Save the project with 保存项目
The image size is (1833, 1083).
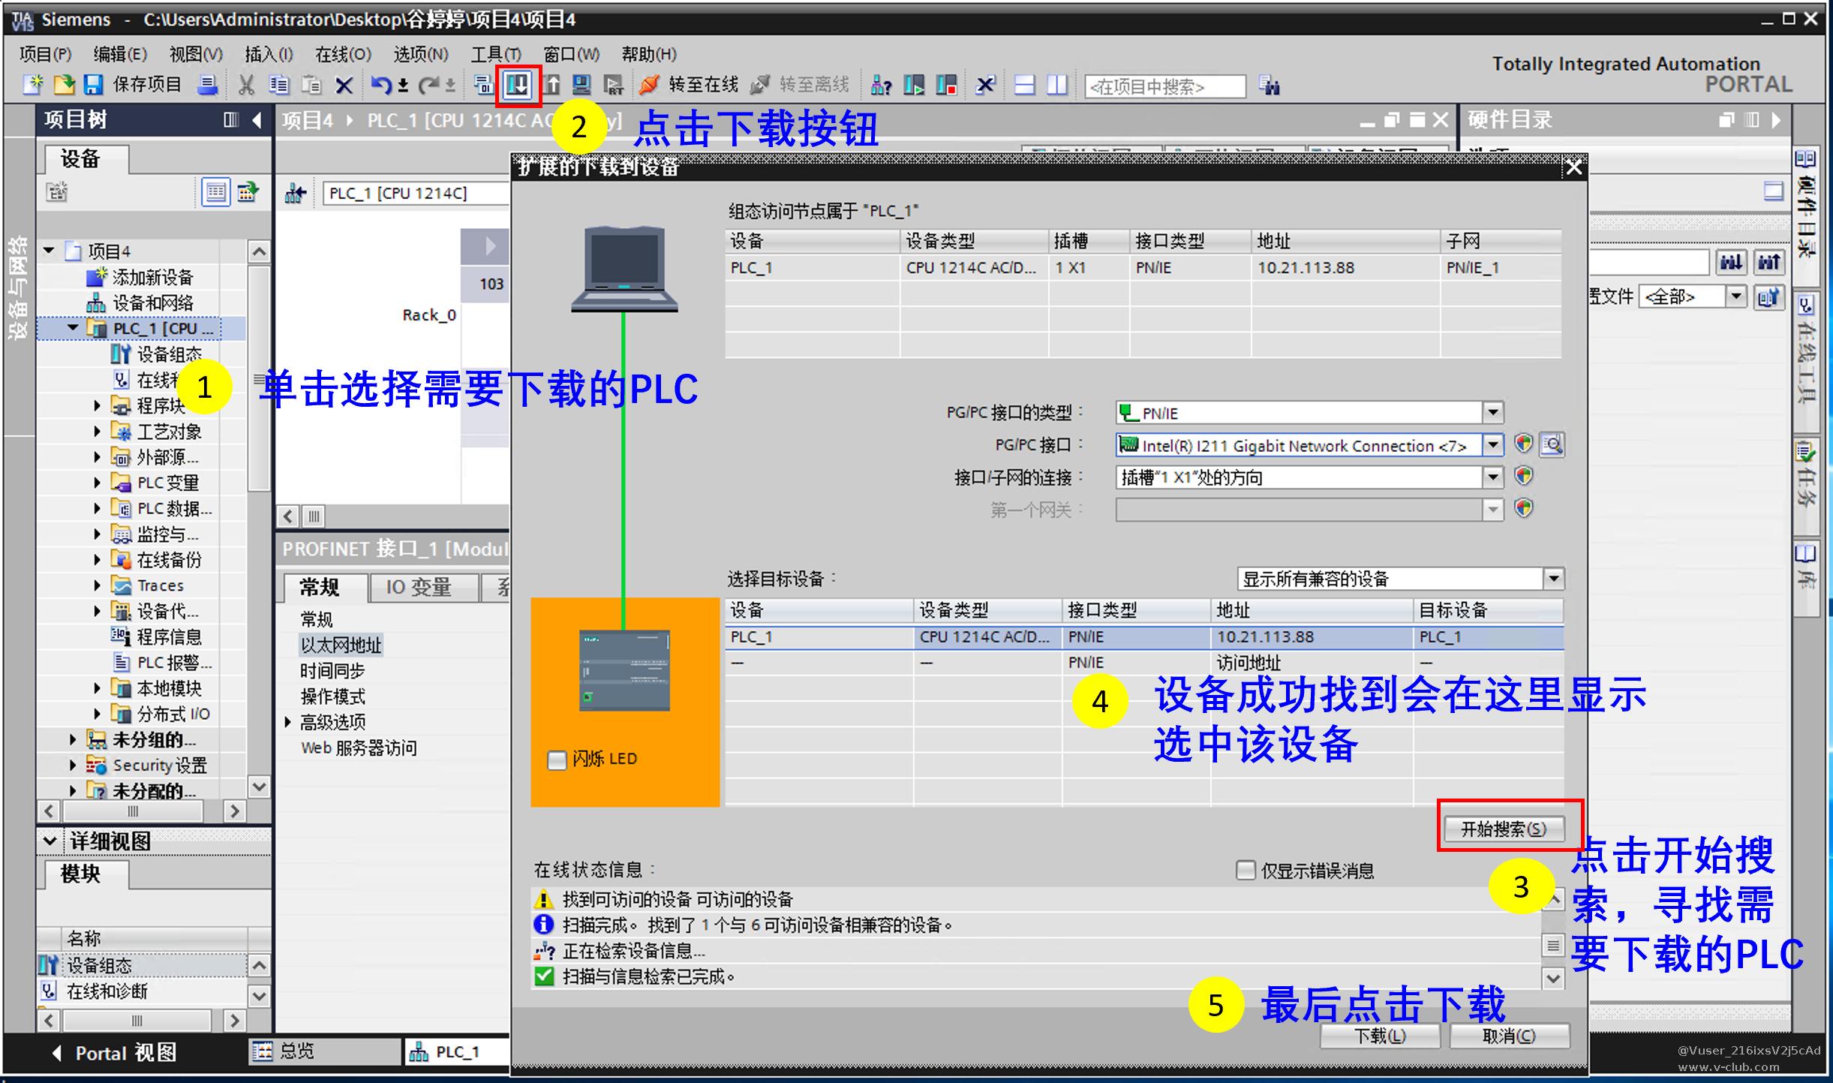tap(132, 85)
